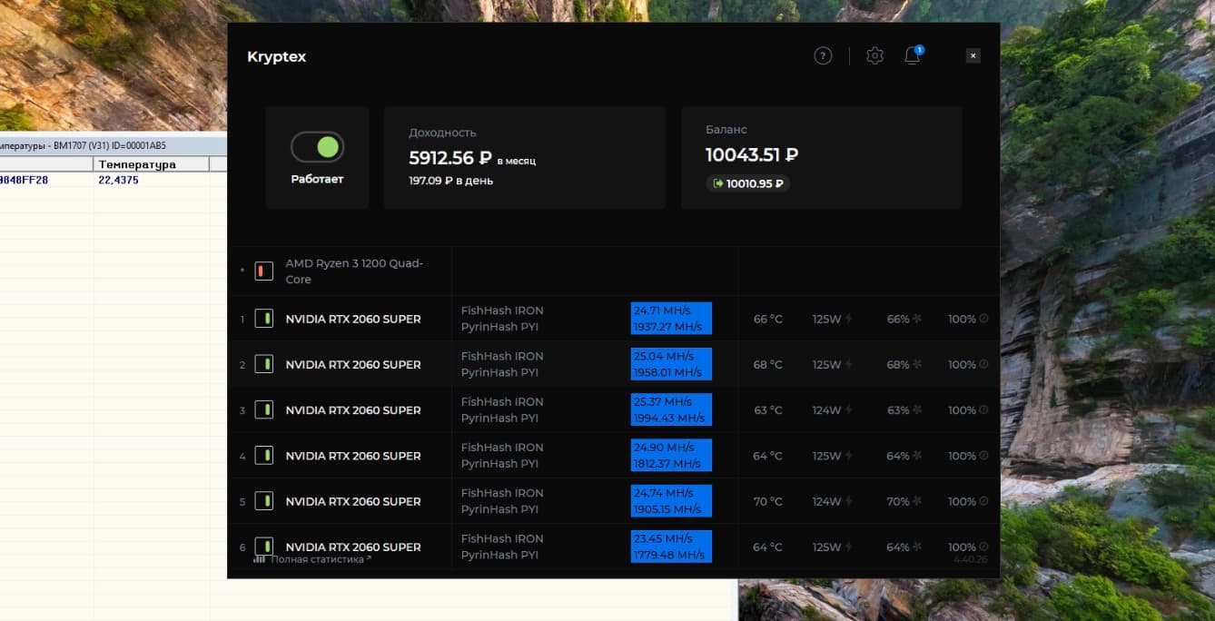Click the intensity icon beside 100% on GPU 3
The width and height of the screenshot is (1215, 621).
[983, 410]
